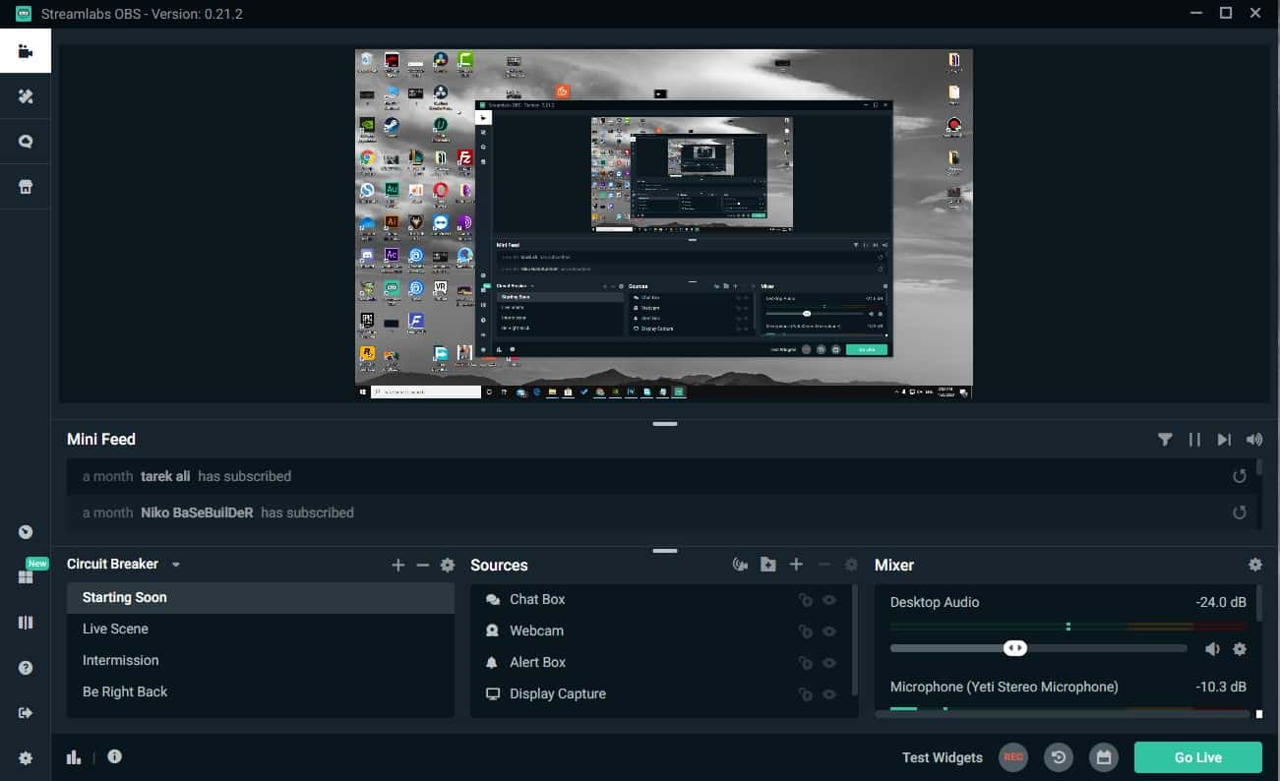Open layout editor icon with New badge
The width and height of the screenshot is (1280, 781).
tap(28, 574)
